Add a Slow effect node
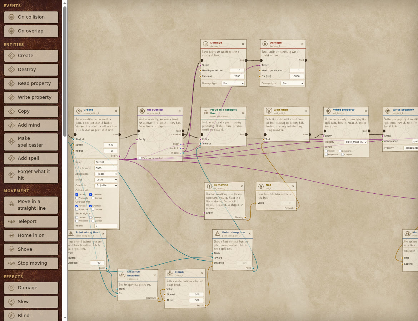Image resolution: width=418 pixels, height=321 pixels. [31, 302]
